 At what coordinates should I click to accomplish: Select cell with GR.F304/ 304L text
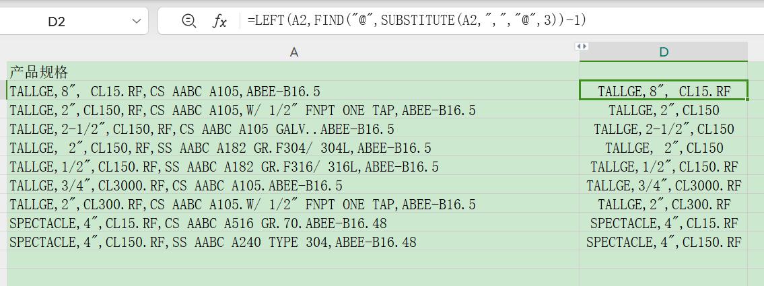pyautogui.click(x=293, y=147)
